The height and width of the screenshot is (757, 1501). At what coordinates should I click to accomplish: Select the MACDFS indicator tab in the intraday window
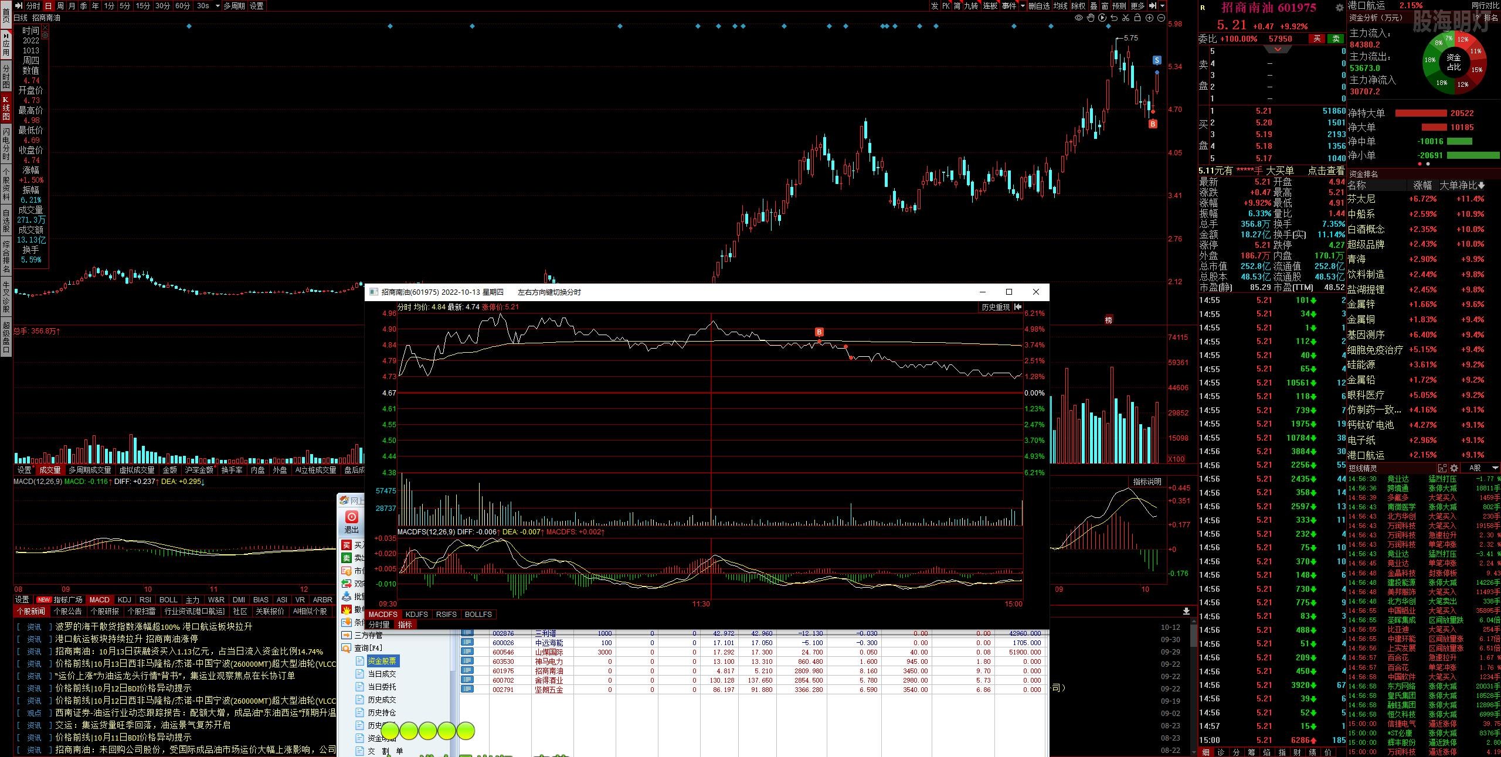(383, 614)
